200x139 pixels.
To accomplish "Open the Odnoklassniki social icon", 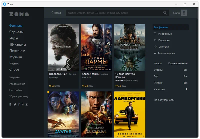I will (22, 104).
